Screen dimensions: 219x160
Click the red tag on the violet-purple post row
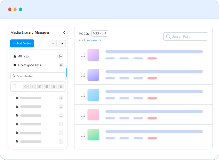(152, 78)
